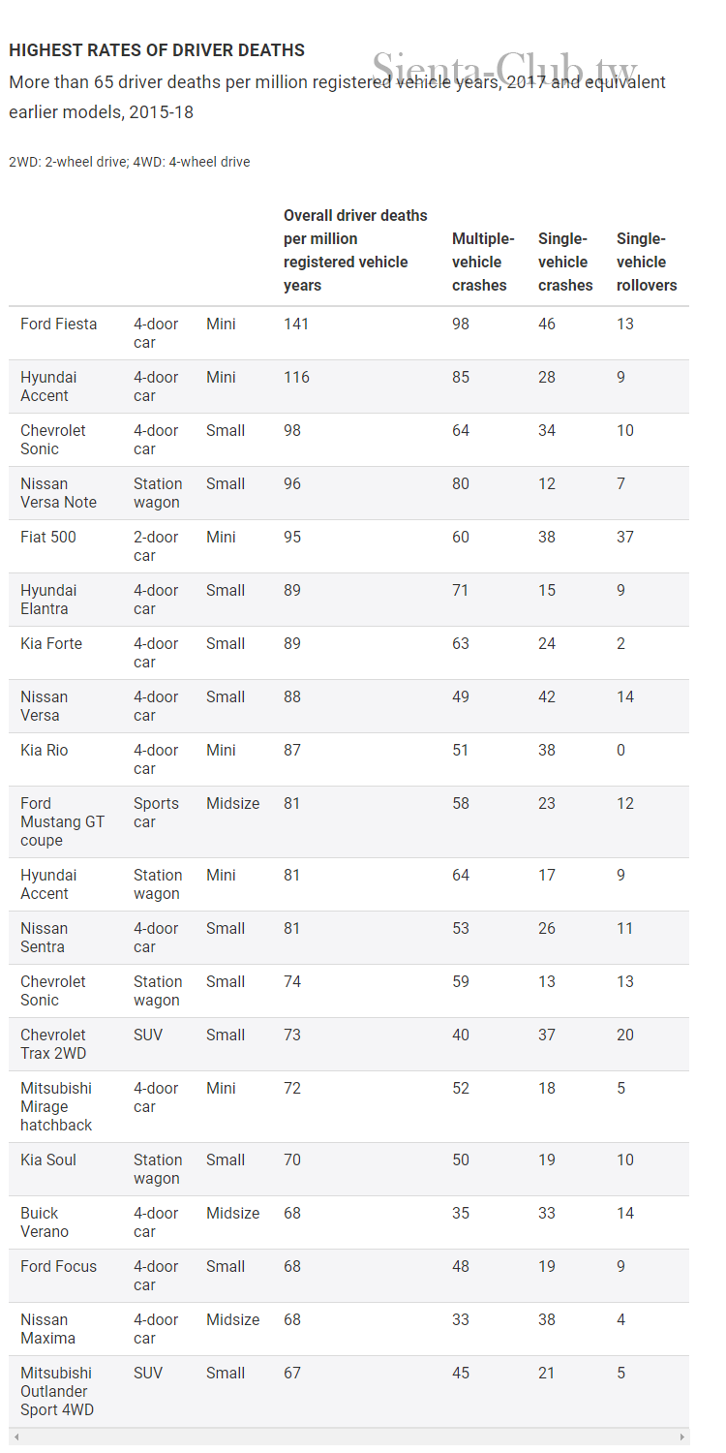Click Ford Fiesta's overall deaths value 141
Screen dimensions: 726x1453
[296, 325]
